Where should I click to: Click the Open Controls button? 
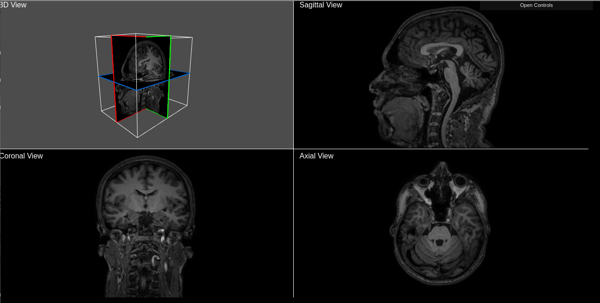pyautogui.click(x=536, y=6)
